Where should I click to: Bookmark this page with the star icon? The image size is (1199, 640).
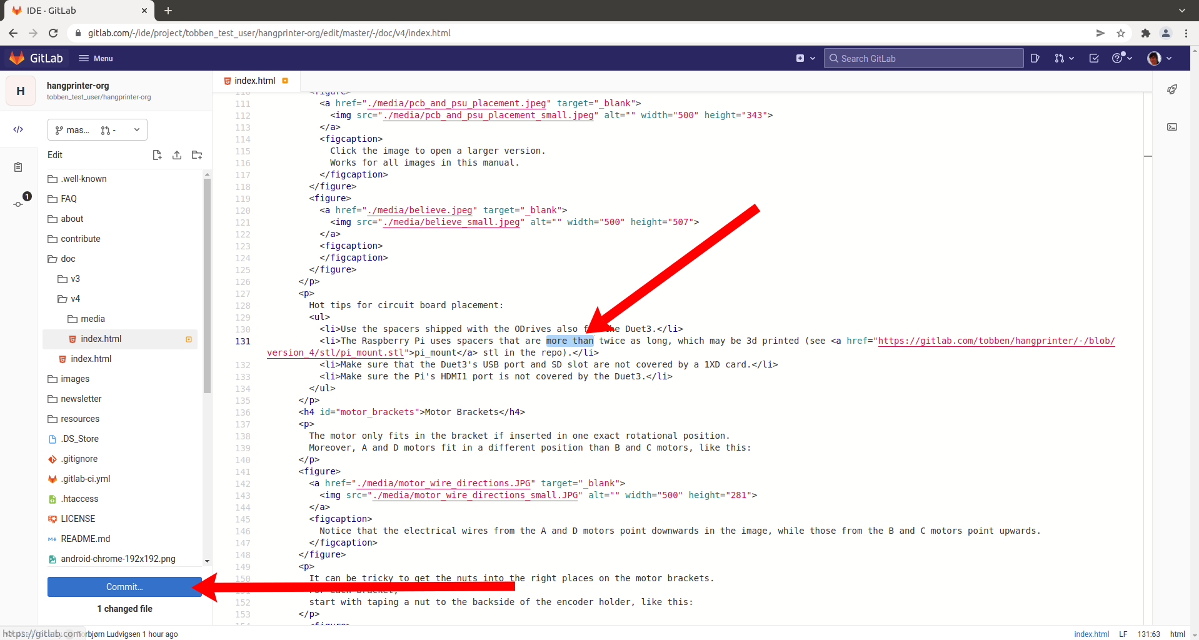[x=1121, y=33]
